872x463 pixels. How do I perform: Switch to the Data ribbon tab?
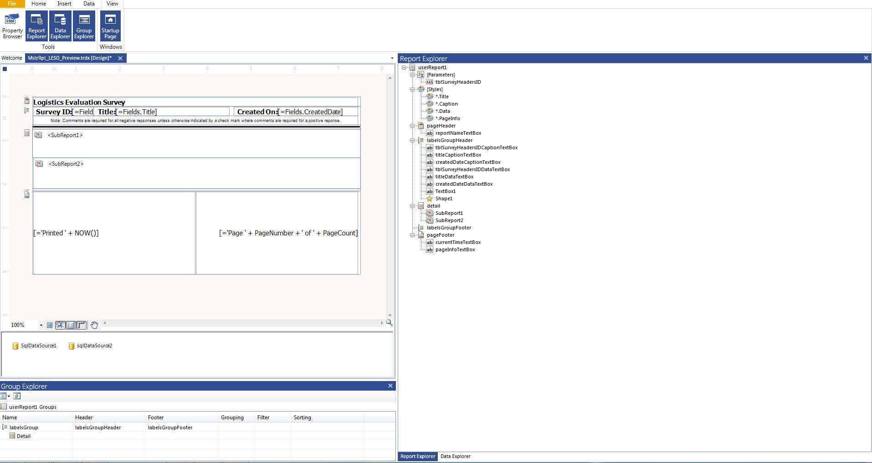click(x=89, y=4)
